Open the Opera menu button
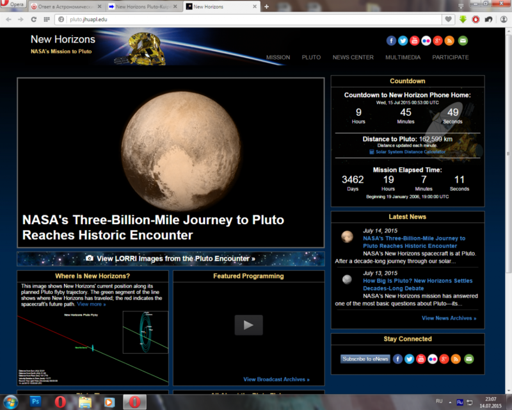Image resolution: width=512 pixels, height=410 pixels. [12, 4]
